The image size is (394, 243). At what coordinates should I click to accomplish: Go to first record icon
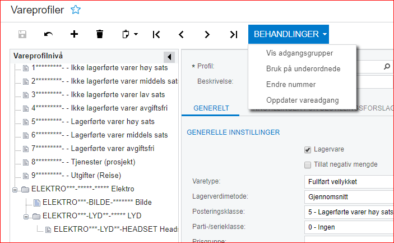(x=156, y=34)
